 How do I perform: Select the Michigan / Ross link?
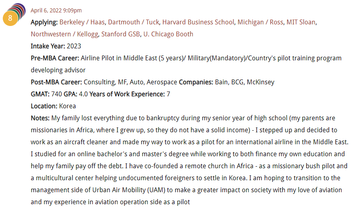(x=260, y=22)
